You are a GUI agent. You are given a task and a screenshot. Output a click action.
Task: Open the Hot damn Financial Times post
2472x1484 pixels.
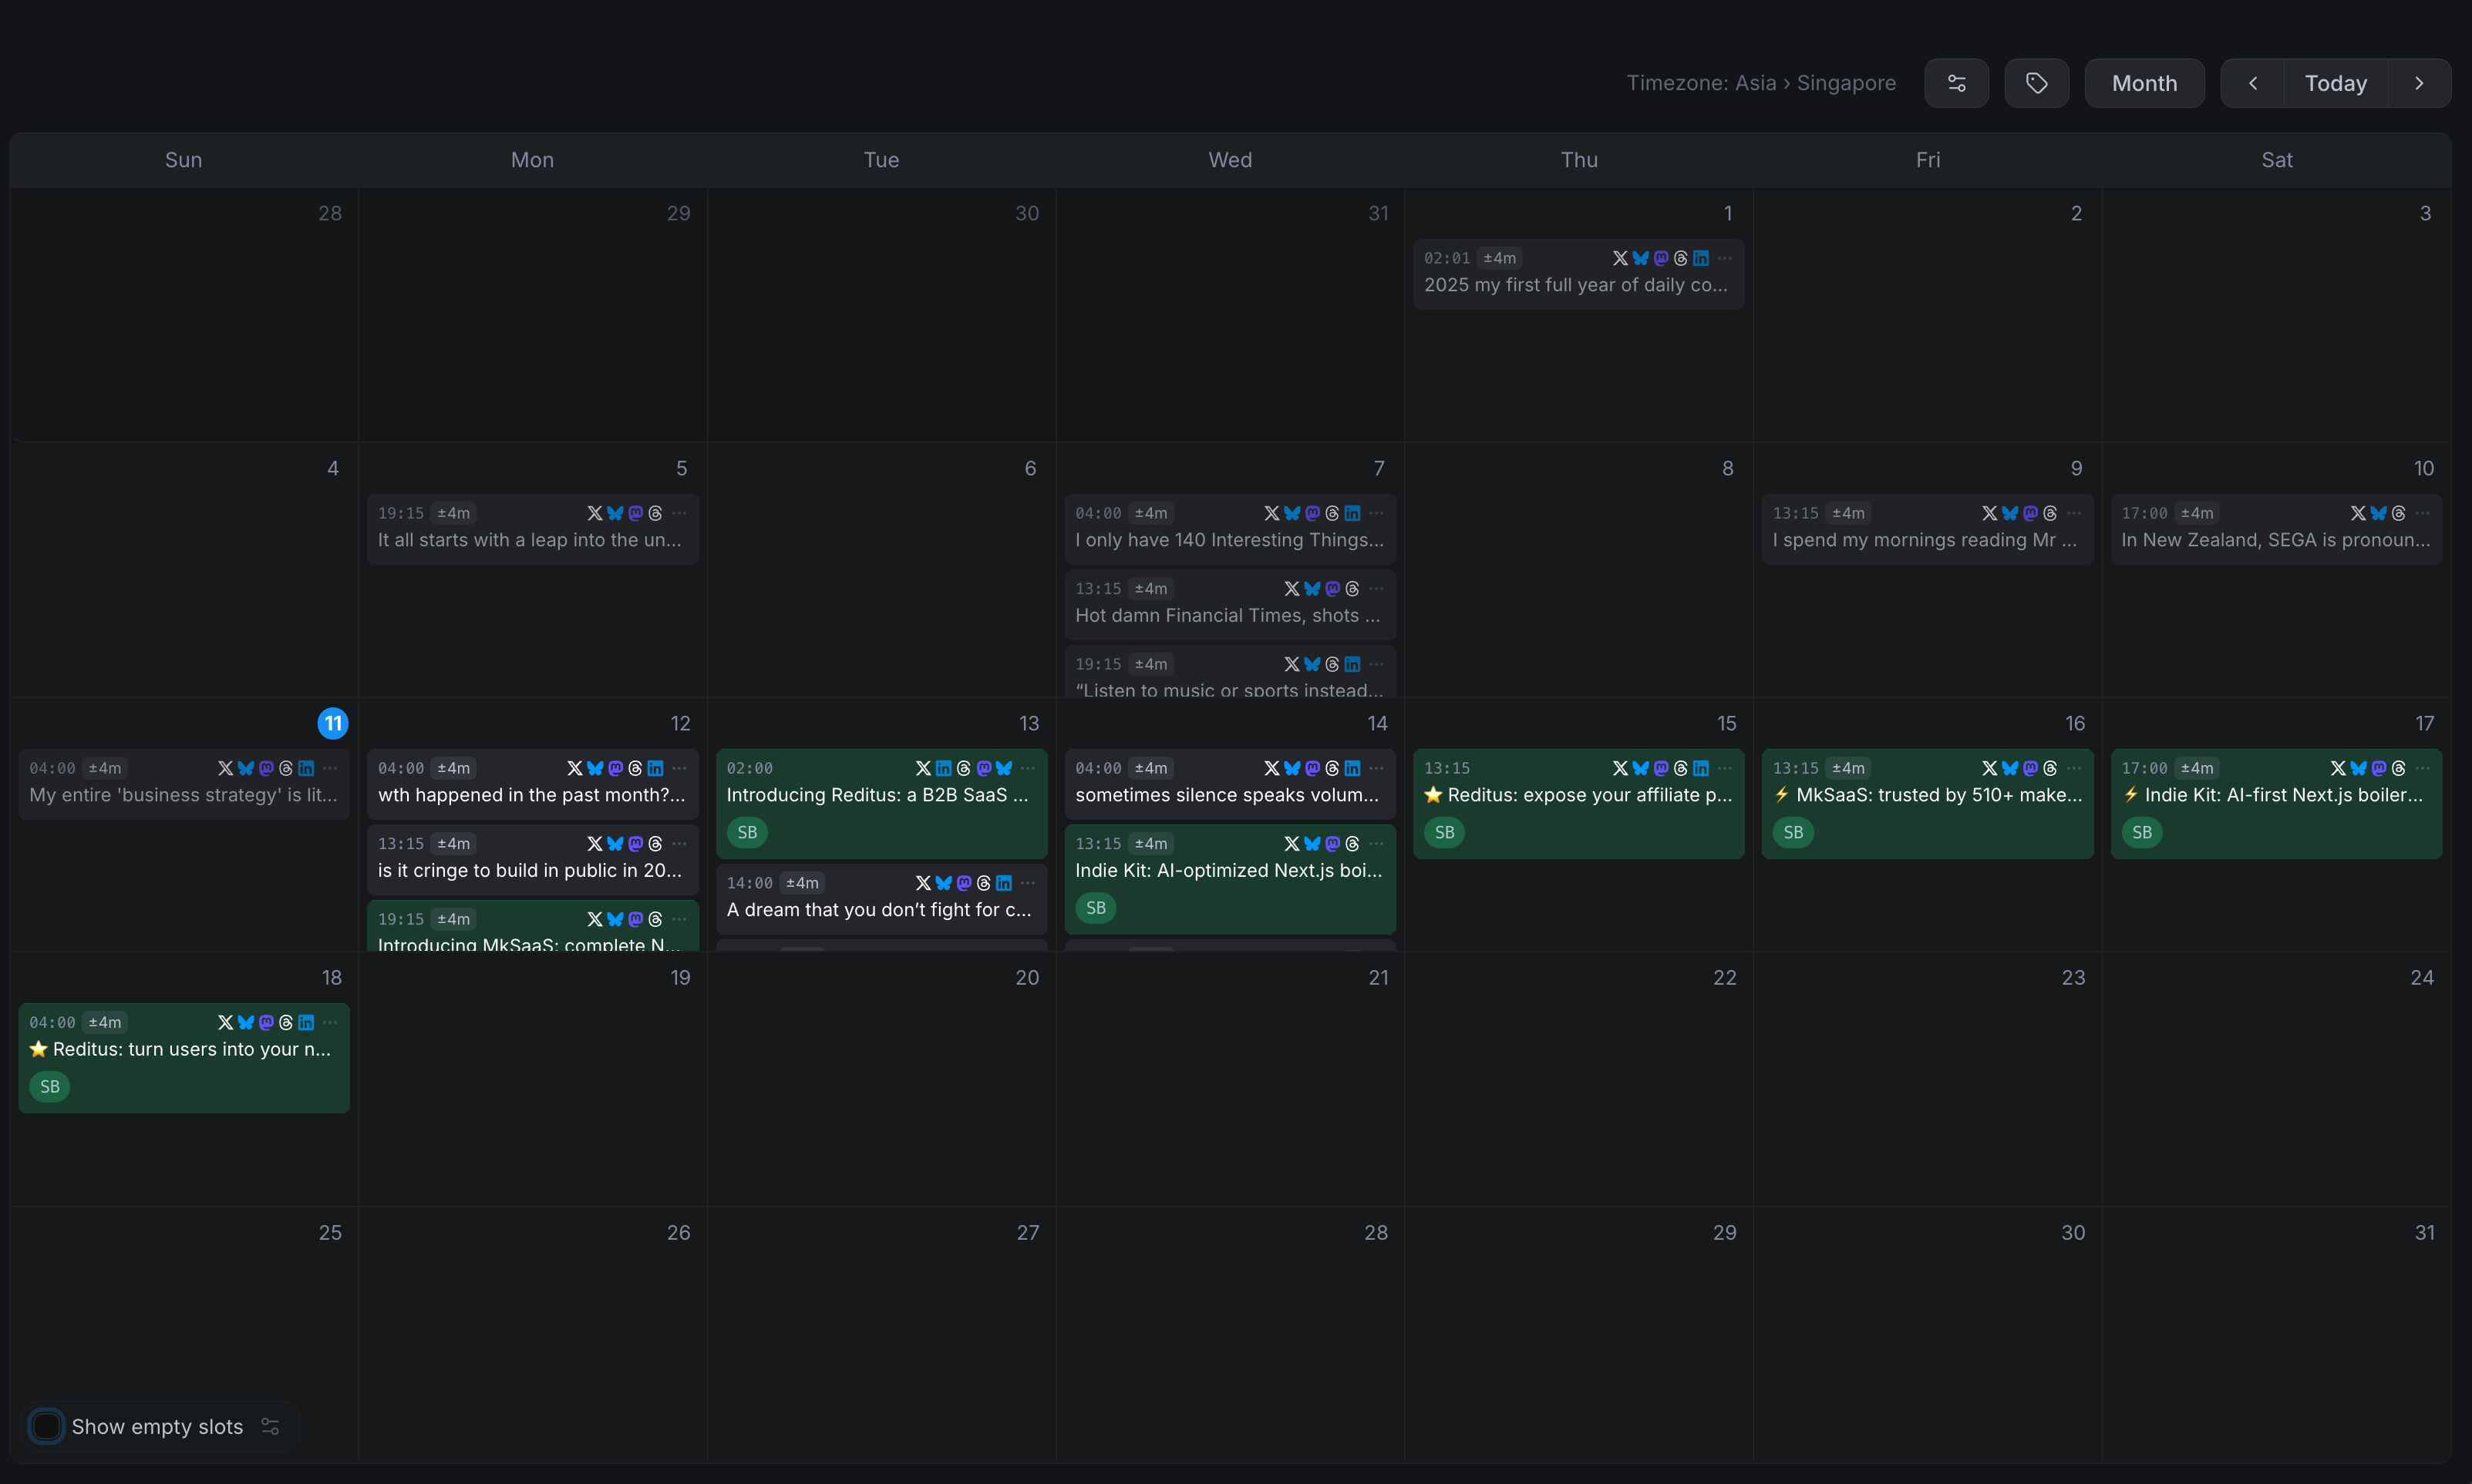point(1228,615)
